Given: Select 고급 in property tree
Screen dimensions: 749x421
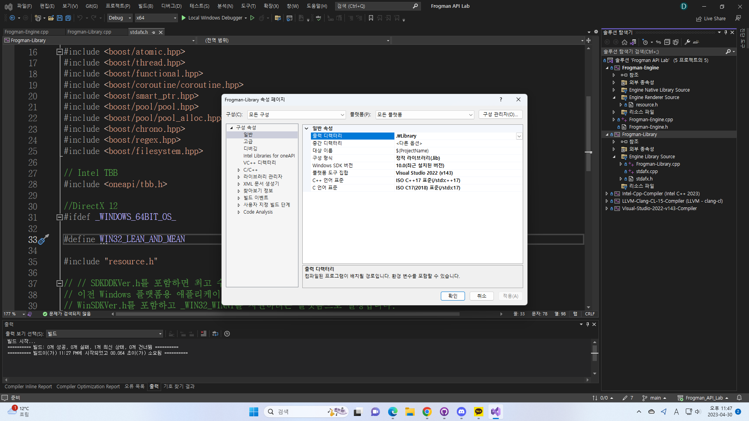Looking at the screenshot, I should (248, 142).
